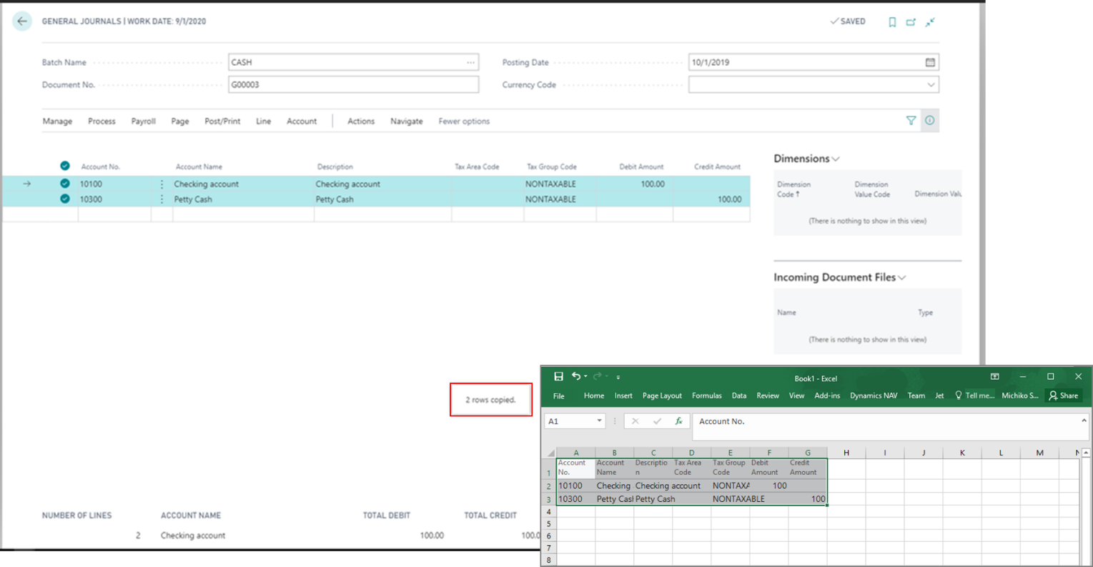The width and height of the screenshot is (1093, 567).
Task: Toggle the select-all rows checkmark in header
Action: tap(65, 167)
